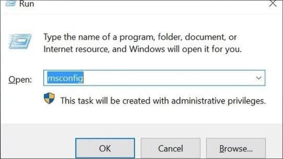
Task: Click the highlighted msconfig text
Action: click(x=65, y=78)
